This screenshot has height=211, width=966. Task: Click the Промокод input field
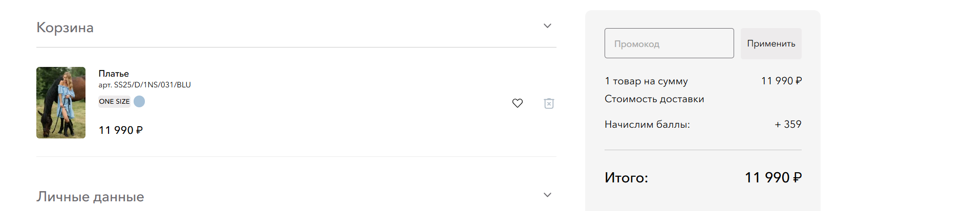pyautogui.click(x=669, y=43)
